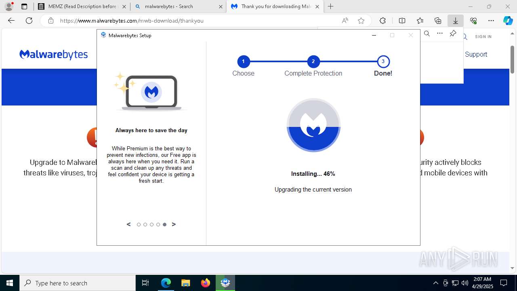Select the first carousel dot
The width and height of the screenshot is (517, 291).
tap(139, 225)
